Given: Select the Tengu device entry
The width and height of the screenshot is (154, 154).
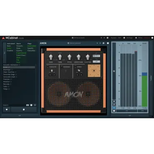Looking at the screenshot, I should pos(19,89).
